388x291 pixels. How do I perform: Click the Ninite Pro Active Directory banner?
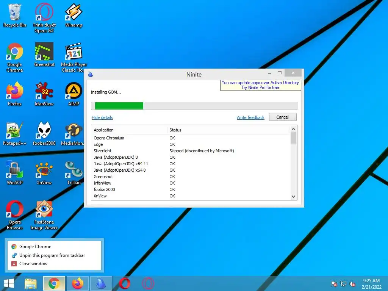point(261,85)
